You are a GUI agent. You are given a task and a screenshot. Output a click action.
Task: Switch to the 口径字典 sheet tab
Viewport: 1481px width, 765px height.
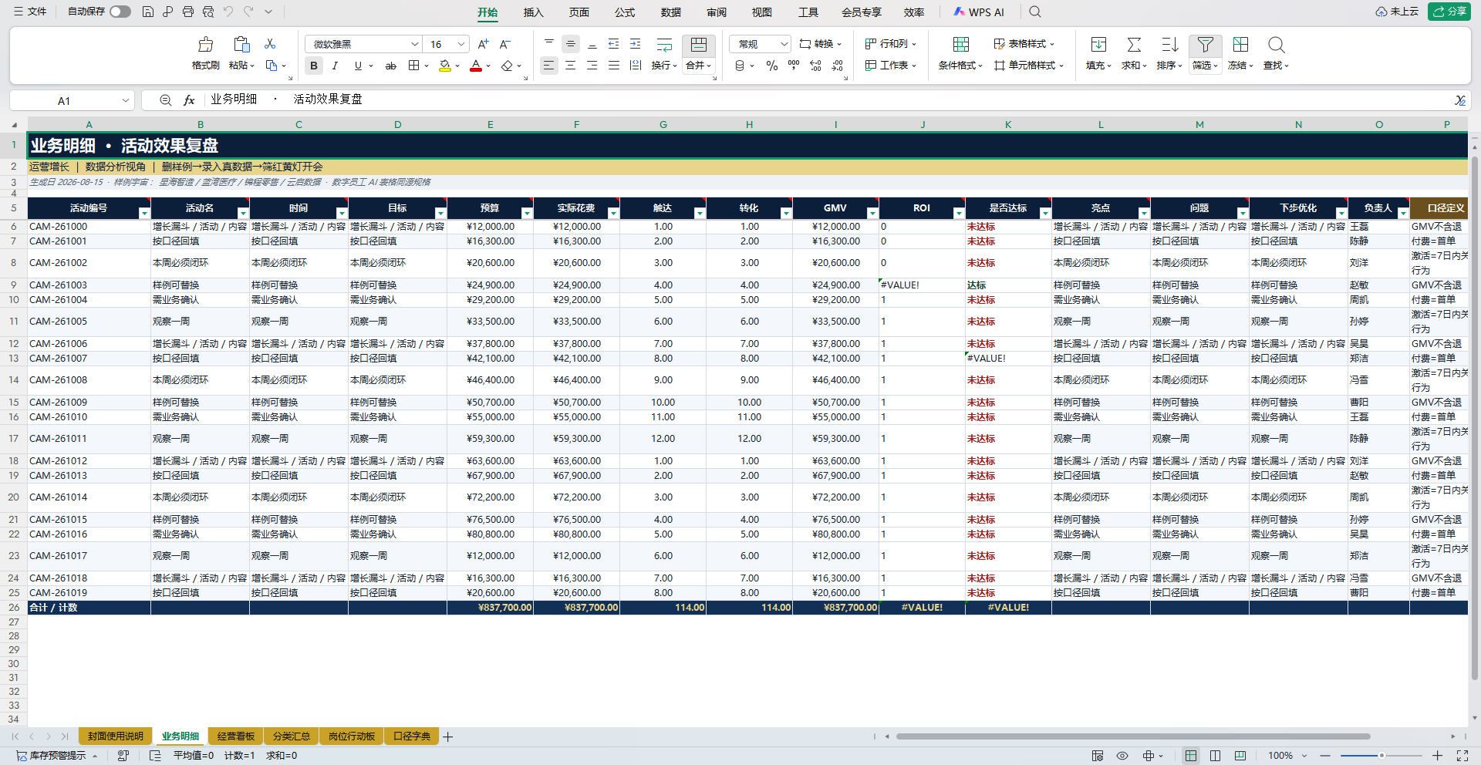412,736
